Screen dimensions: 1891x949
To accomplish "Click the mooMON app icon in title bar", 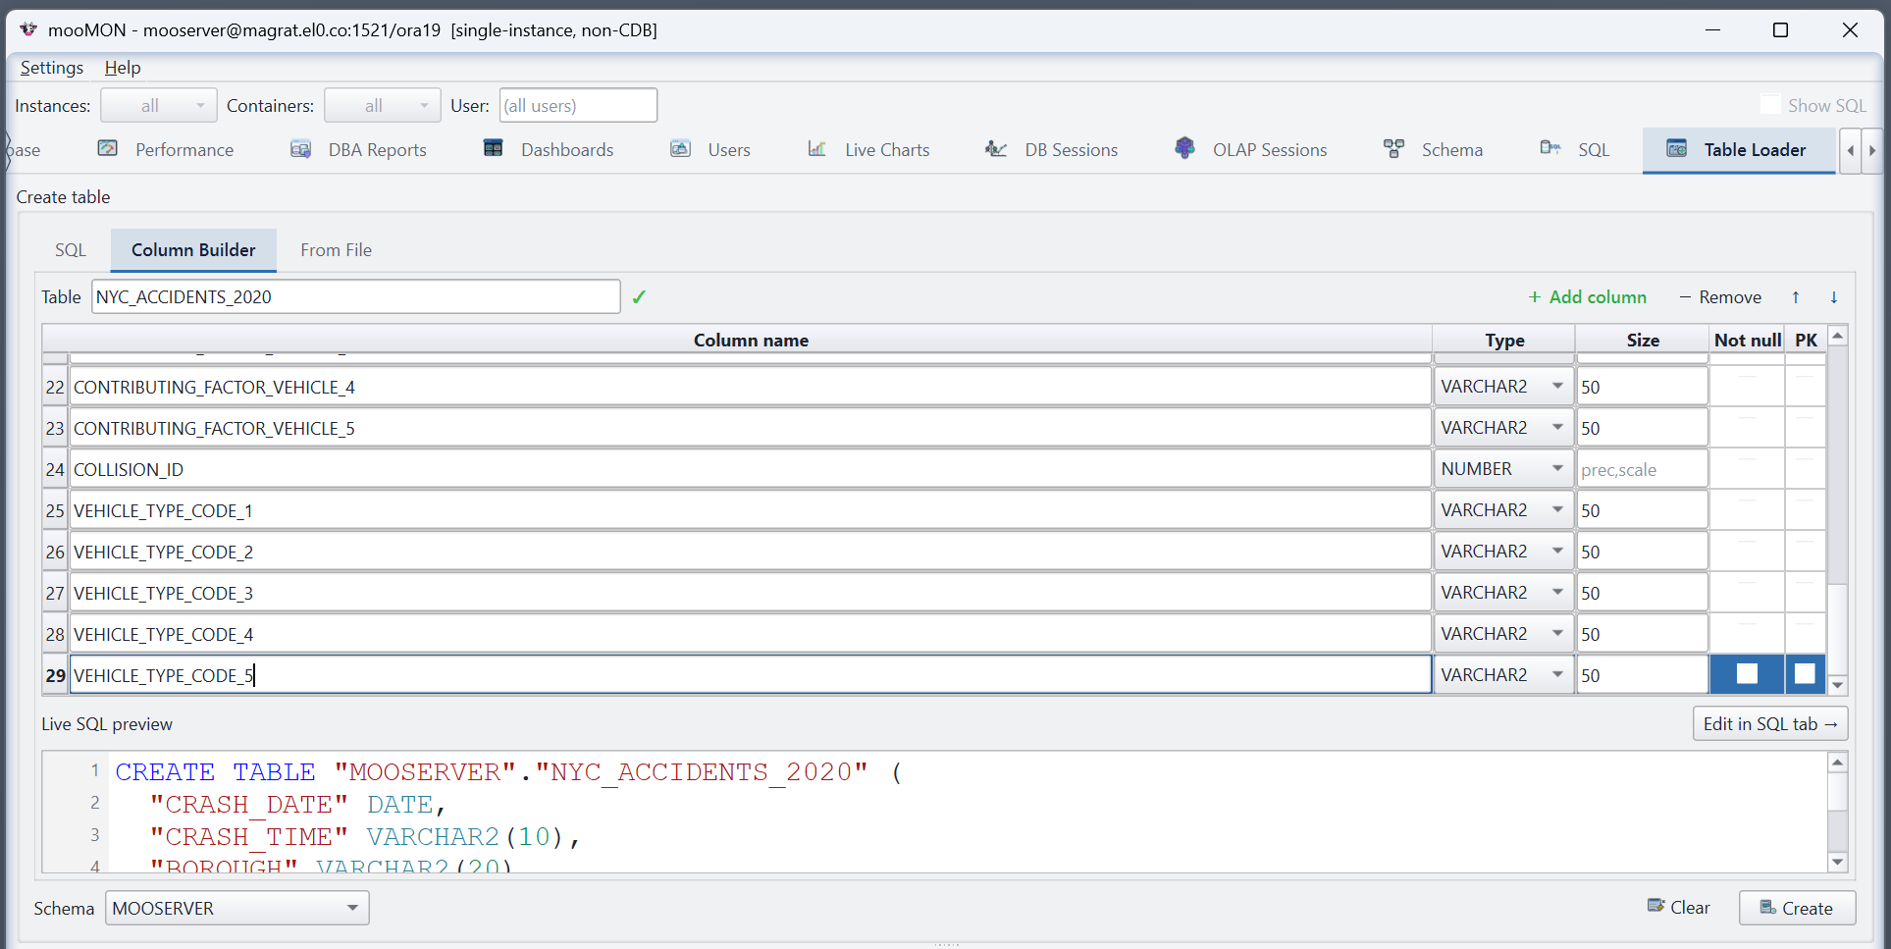I will tap(28, 29).
